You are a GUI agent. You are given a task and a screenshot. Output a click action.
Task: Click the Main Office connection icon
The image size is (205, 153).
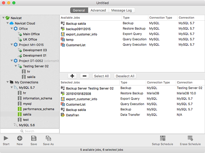tap(20, 34)
